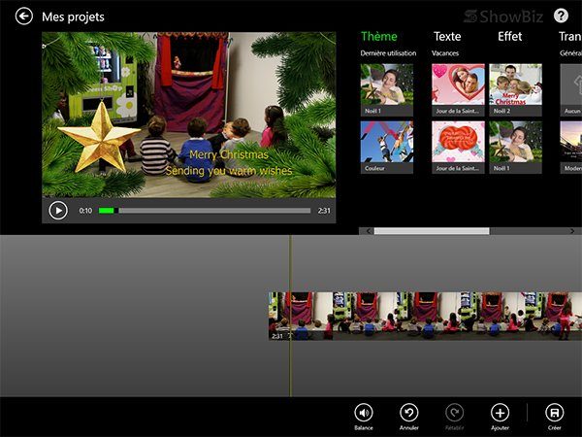Play the video preview
Image resolution: width=582 pixels, height=437 pixels.
click(58, 211)
